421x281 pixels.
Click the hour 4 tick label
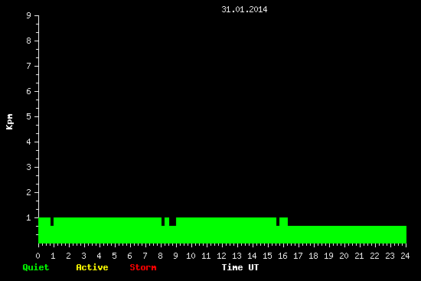[x=100, y=256]
